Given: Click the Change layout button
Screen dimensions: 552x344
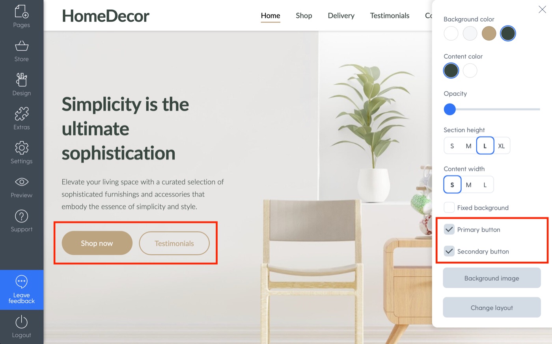Looking at the screenshot, I should tap(492, 307).
